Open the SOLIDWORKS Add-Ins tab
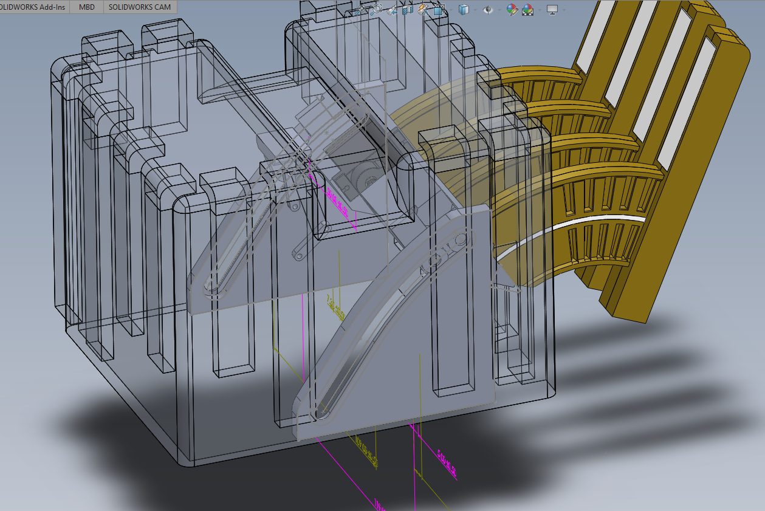The height and width of the screenshot is (511, 765). pyautogui.click(x=33, y=7)
